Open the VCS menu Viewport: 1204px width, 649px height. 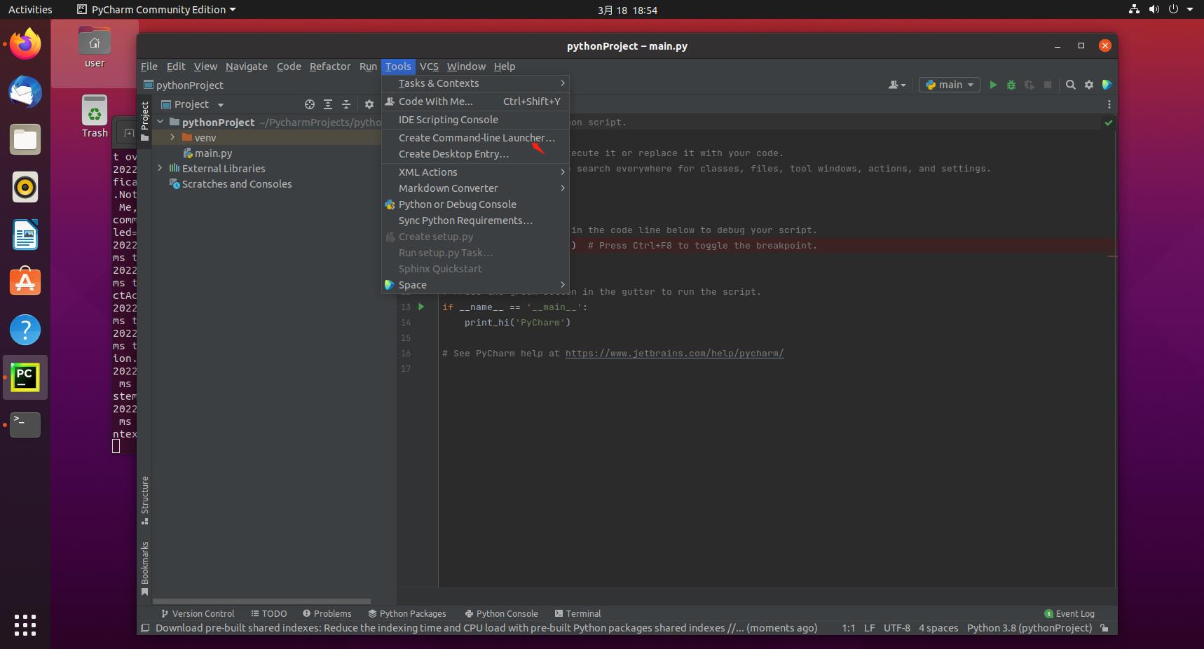click(x=429, y=67)
